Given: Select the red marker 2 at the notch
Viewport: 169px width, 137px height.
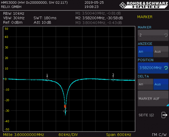Looking at the screenshot, I should pos(65,106).
